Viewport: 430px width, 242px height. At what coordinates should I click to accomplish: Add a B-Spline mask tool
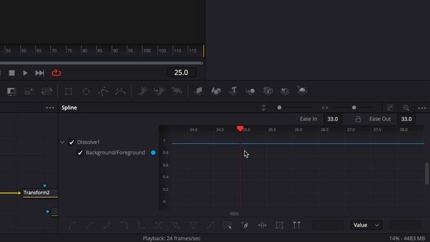coord(120,91)
